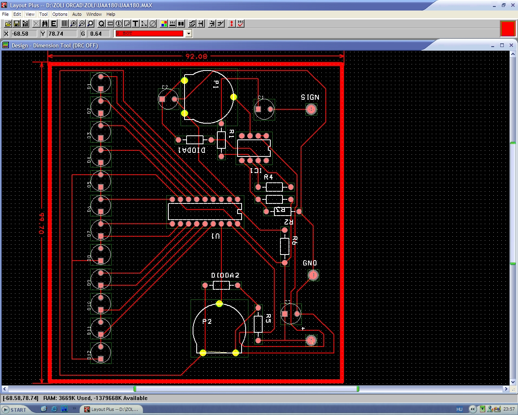Click the horizontal scrollbar right arrow
The height and width of the screenshot is (415, 518).
point(506,389)
